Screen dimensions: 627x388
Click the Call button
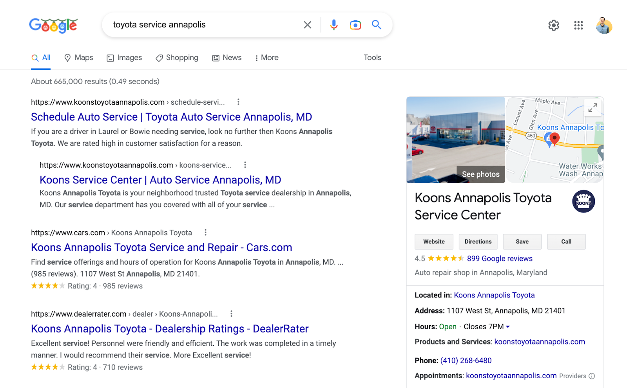point(566,242)
